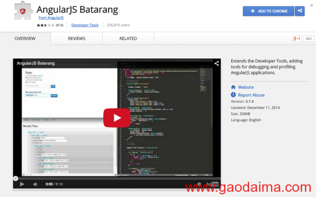Open the extension Website link
316x197 pixels.
pyautogui.click(x=245, y=87)
